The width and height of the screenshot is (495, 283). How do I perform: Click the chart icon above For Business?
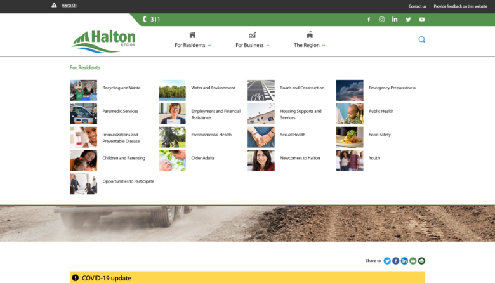point(252,35)
